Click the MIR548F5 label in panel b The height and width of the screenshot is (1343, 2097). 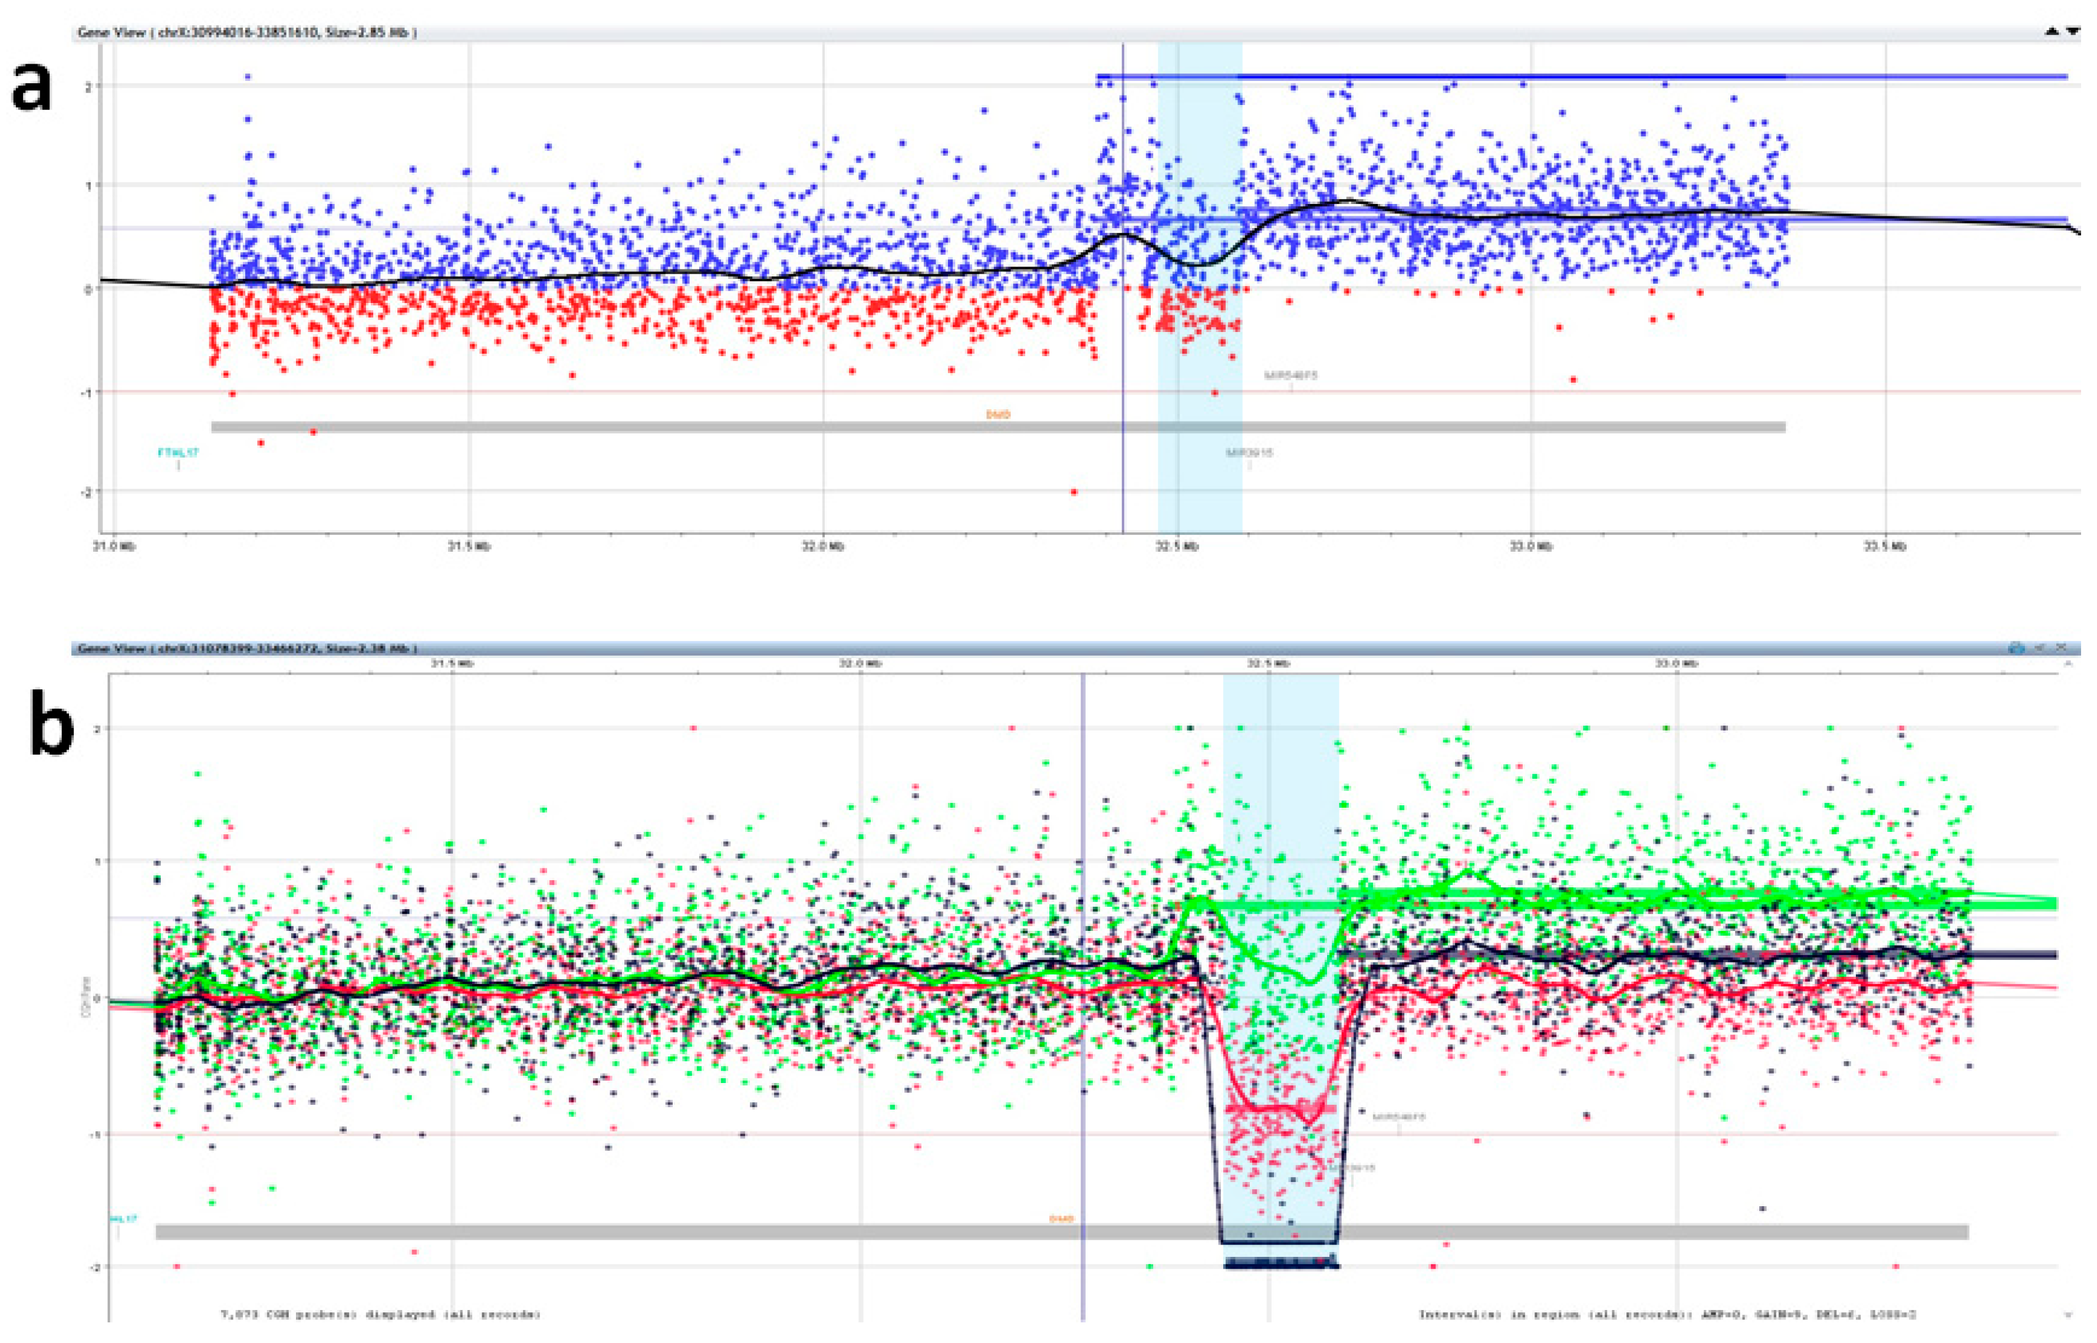click(x=1400, y=1116)
